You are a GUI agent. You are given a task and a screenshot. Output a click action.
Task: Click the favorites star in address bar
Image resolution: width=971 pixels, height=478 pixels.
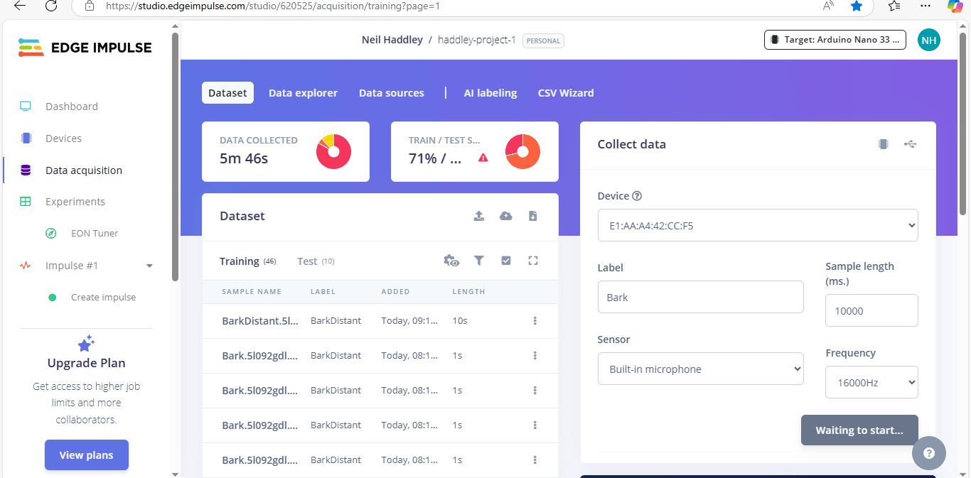coord(857,6)
